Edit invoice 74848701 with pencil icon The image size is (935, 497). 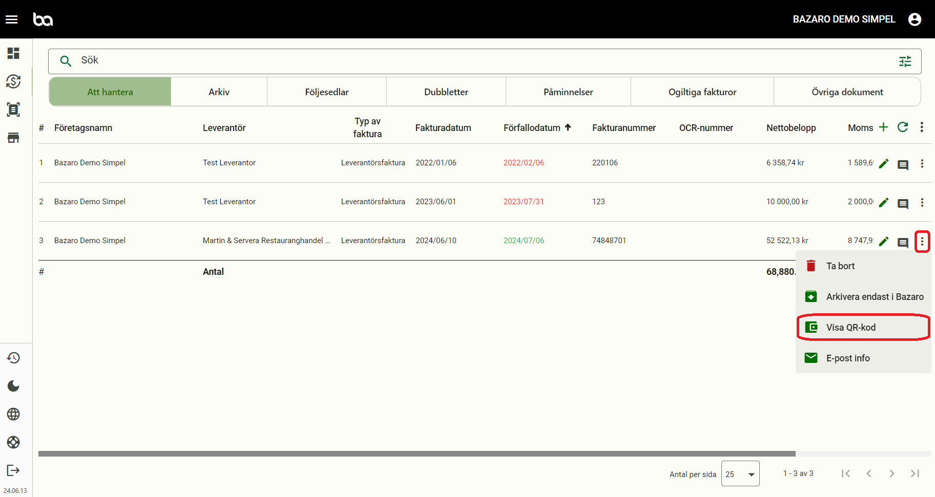(x=884, y=242)
